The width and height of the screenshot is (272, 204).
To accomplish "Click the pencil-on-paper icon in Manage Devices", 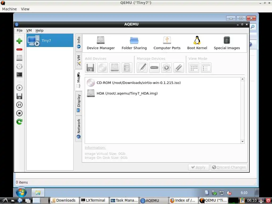I will (142, 67).
